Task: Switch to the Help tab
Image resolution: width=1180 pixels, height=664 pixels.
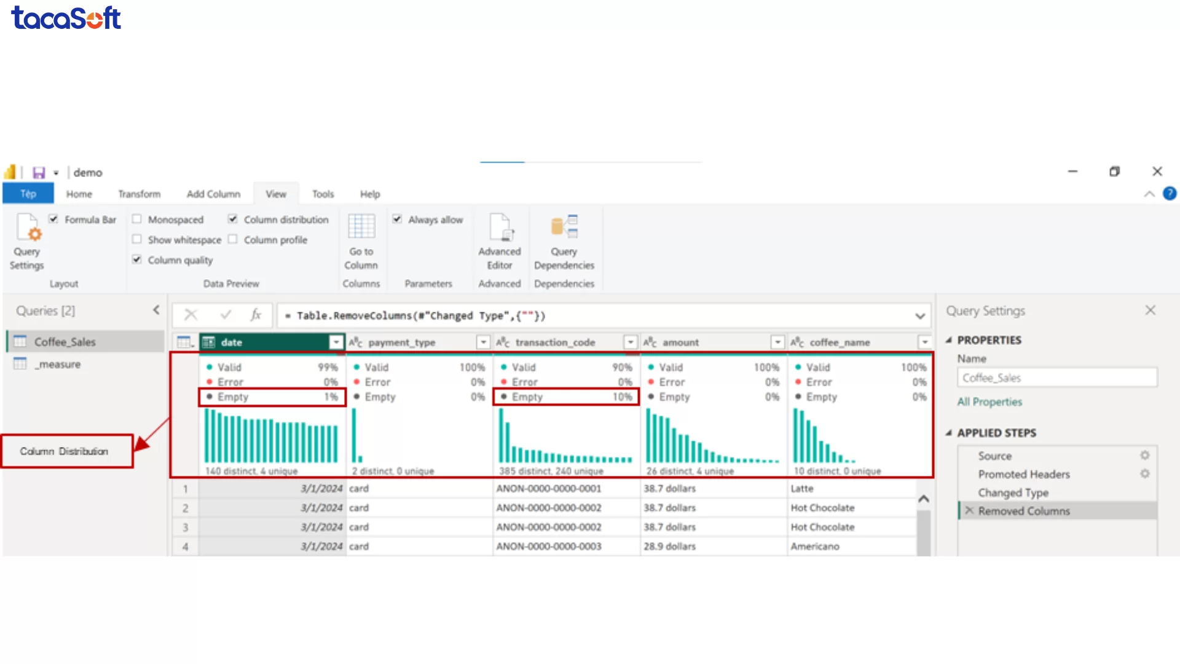Action: 370,194
